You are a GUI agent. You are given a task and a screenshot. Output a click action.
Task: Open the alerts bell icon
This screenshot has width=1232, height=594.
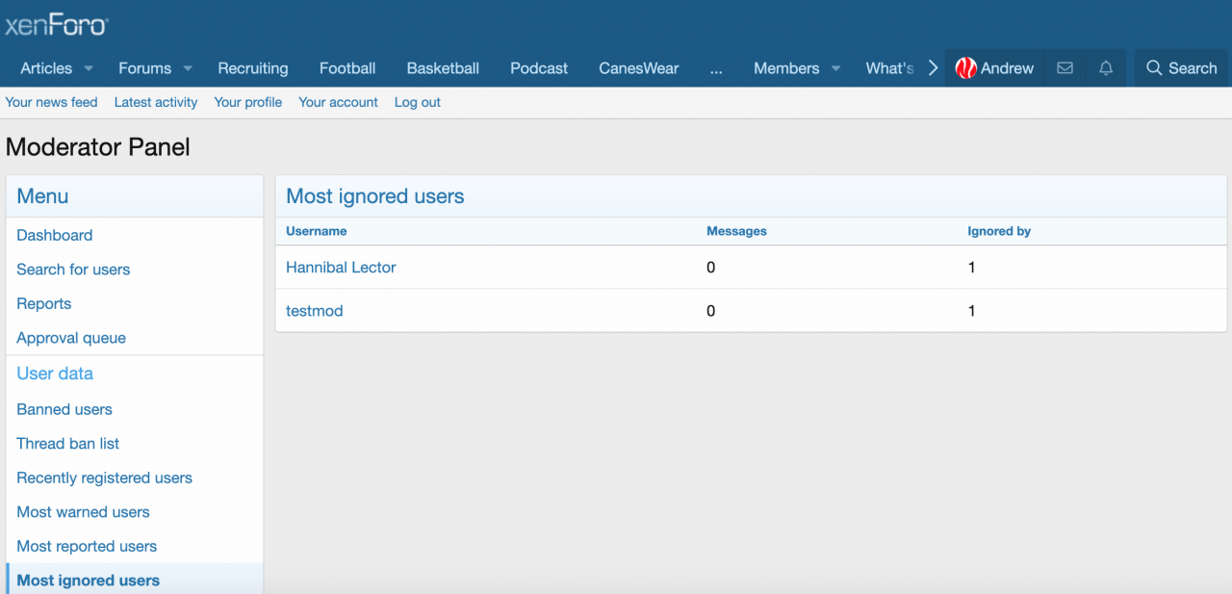[1106, 68]
